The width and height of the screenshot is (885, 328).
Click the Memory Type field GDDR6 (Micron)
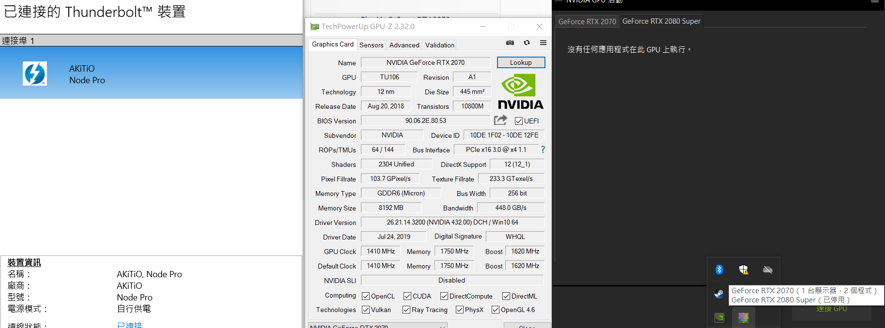point(401,193)
